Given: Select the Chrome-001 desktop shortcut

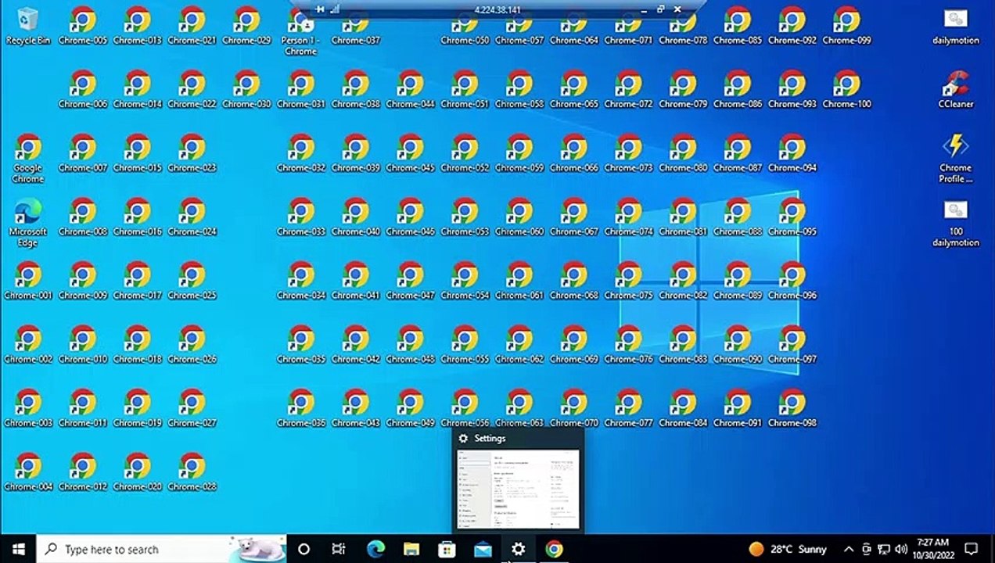Looking at the screenshot, I should click(x=28, y=281).
